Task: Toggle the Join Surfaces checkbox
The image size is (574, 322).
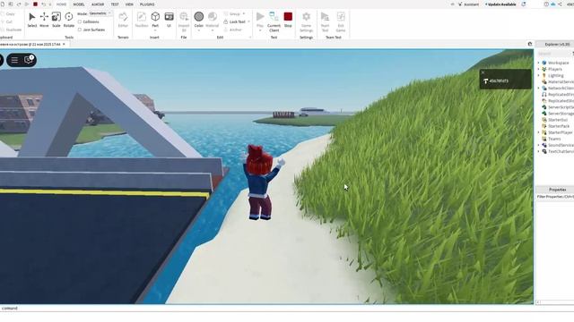Action: pyautogui.click(x=80, y=30)
